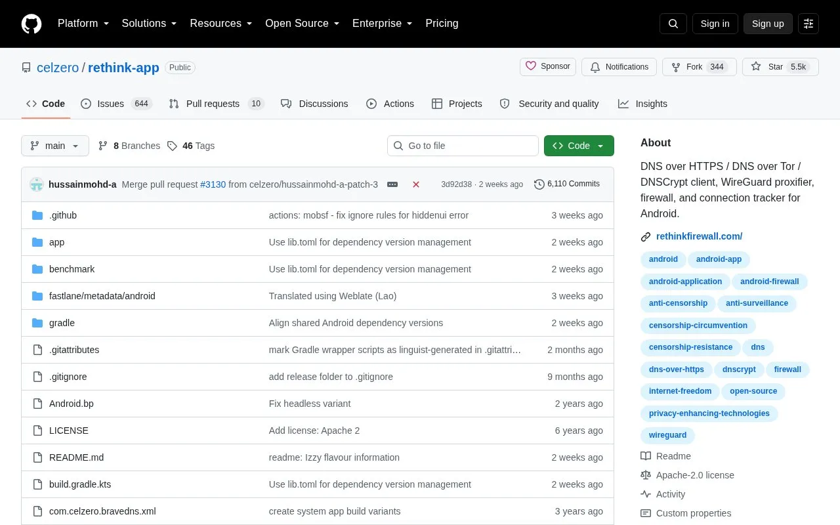The image size is (840, 525).
Task: Open the appearance settings icon button
Action: [x=808, y=24]
